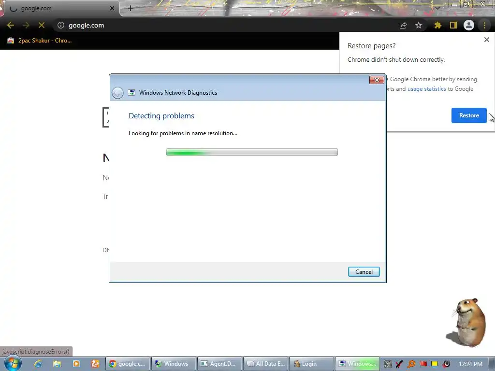
Task: Click the green diagnostics progress bar
Action: coord(252,152)
